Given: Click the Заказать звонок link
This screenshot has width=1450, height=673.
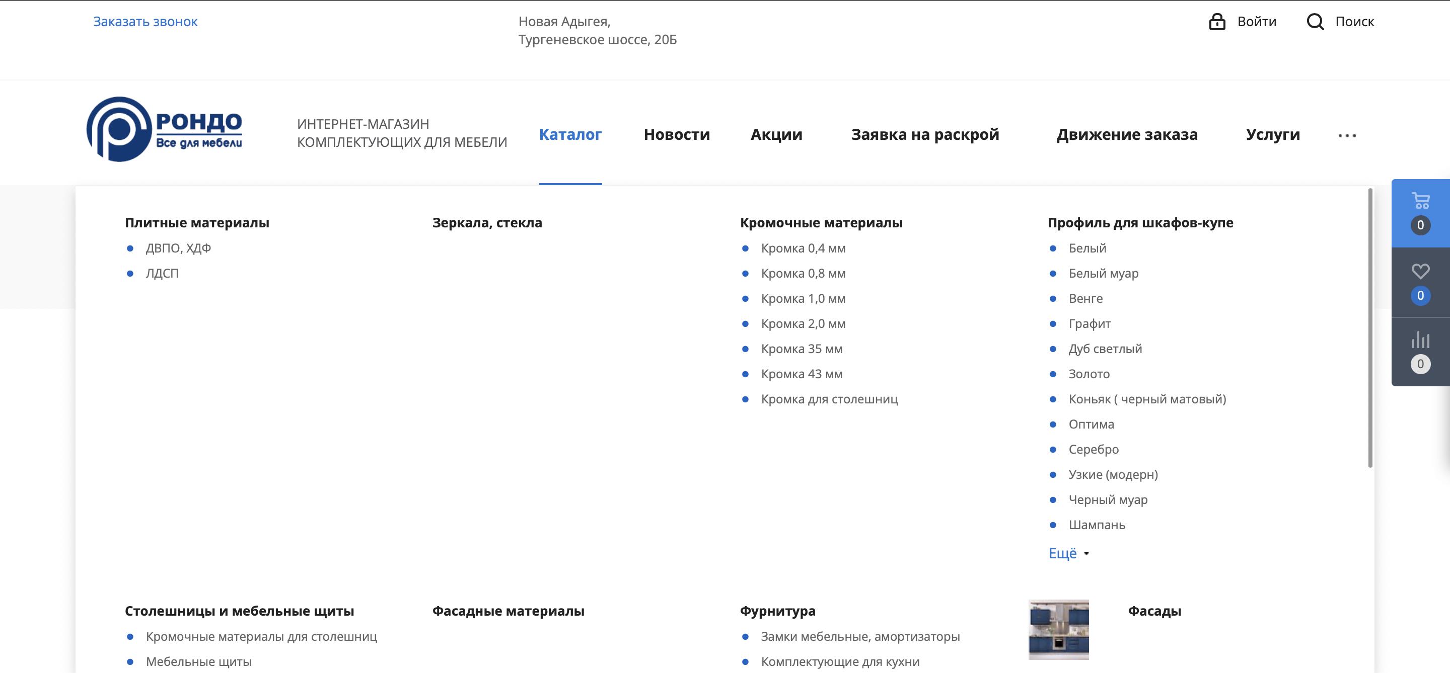Looking at the screenshot, I should click(x=145, y=22).
